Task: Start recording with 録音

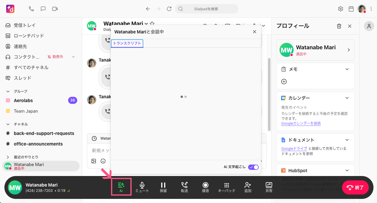Action: tap(206, 187)
